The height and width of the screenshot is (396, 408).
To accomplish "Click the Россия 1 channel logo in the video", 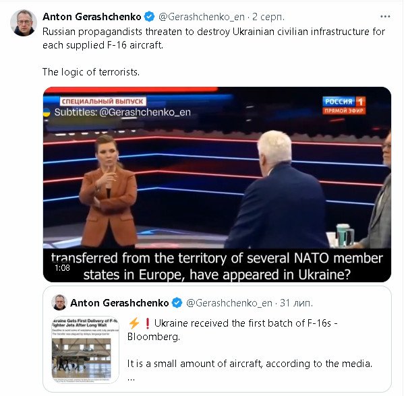I will (x=345, y=104).
